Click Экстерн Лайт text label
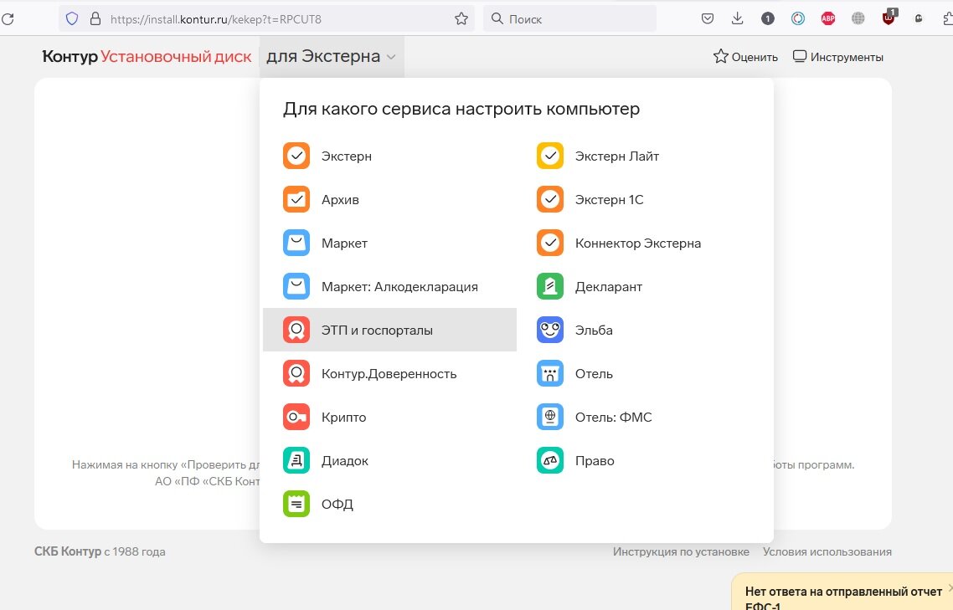953x610 pixels. (617, 156)
